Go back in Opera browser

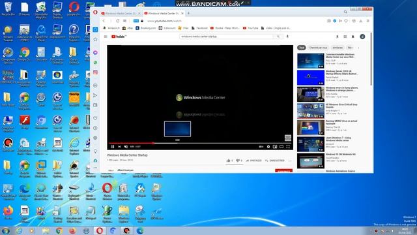104,21
